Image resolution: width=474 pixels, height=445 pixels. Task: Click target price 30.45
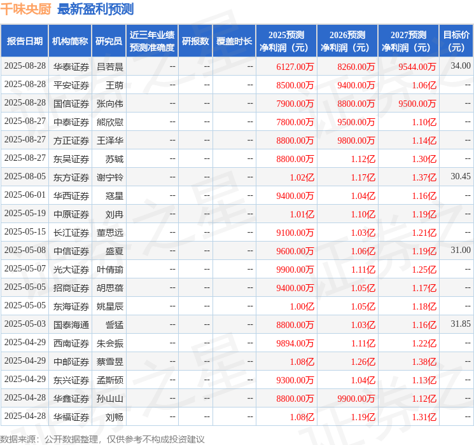tap(461, 176)
